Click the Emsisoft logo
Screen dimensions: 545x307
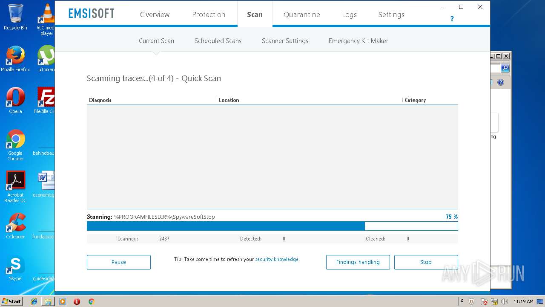(x=91, y=14)
